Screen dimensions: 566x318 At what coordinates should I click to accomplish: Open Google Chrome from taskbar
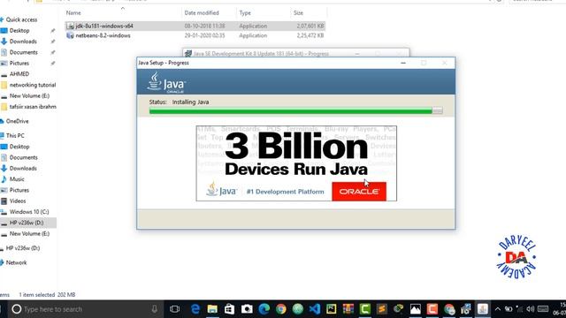point(281,309)
